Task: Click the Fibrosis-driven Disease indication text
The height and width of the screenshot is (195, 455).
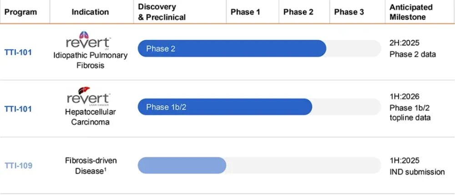Action: 90,165
